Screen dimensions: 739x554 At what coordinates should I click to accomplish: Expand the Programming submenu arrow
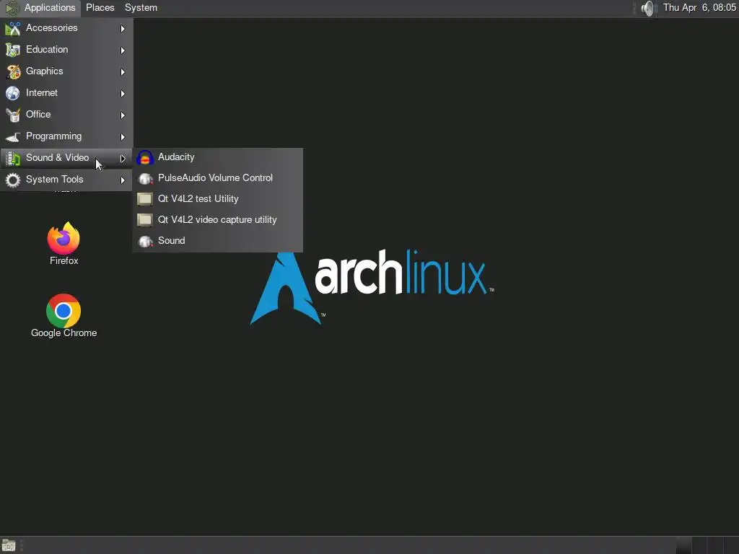123,137
